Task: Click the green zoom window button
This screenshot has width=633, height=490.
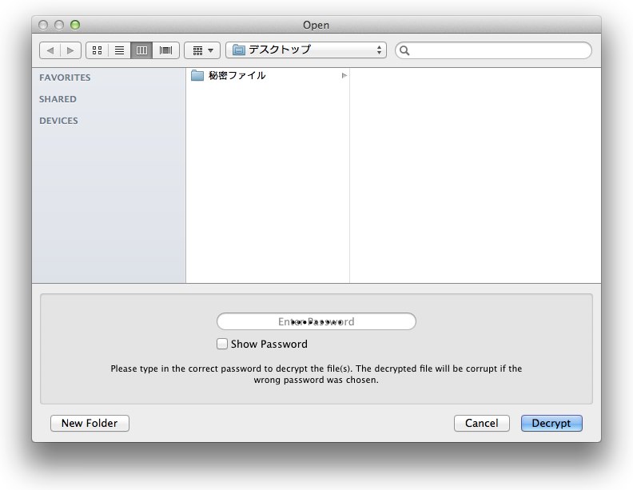Action: click(75, 25)
